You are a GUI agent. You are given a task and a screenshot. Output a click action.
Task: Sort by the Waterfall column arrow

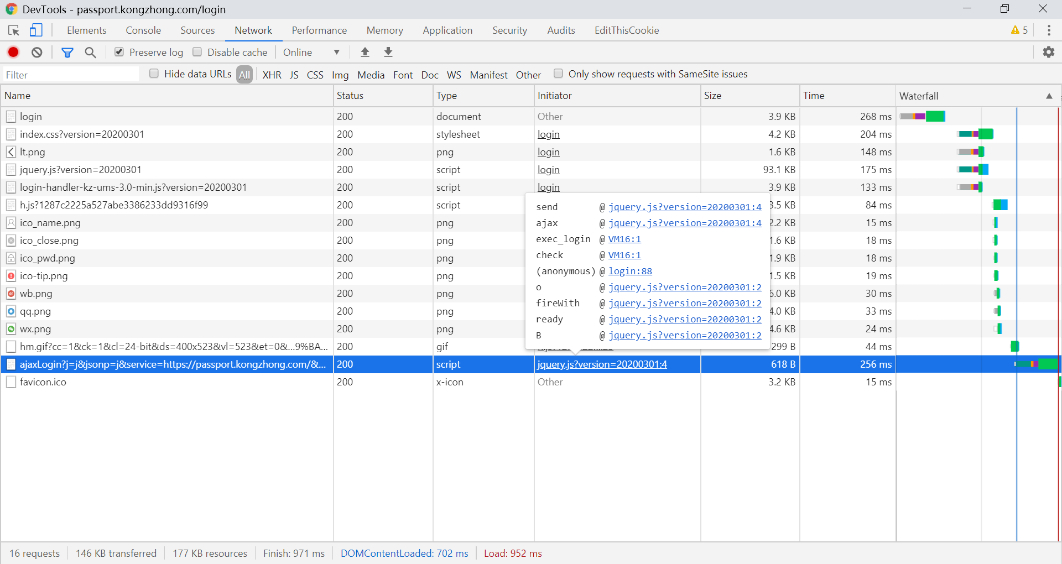[1049, 96]
